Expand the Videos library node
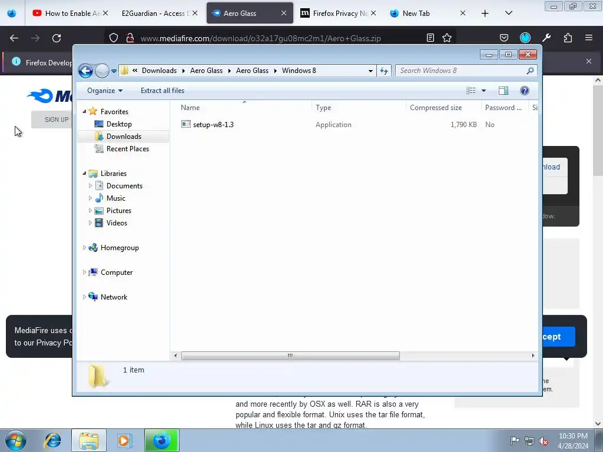This screenshot has height=452, width=603. point(90,222)
